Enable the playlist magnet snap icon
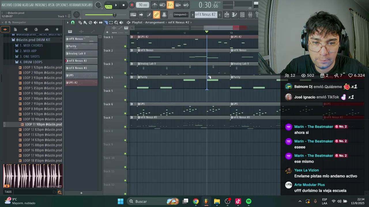Screen dimensions: 369x207 pyautogui.click(x=73, y=22)
